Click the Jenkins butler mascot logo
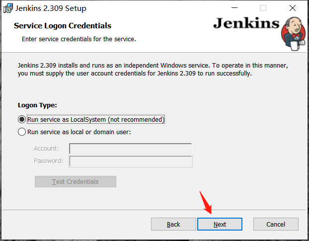This screenshot has height=241, width=309. 293,34
